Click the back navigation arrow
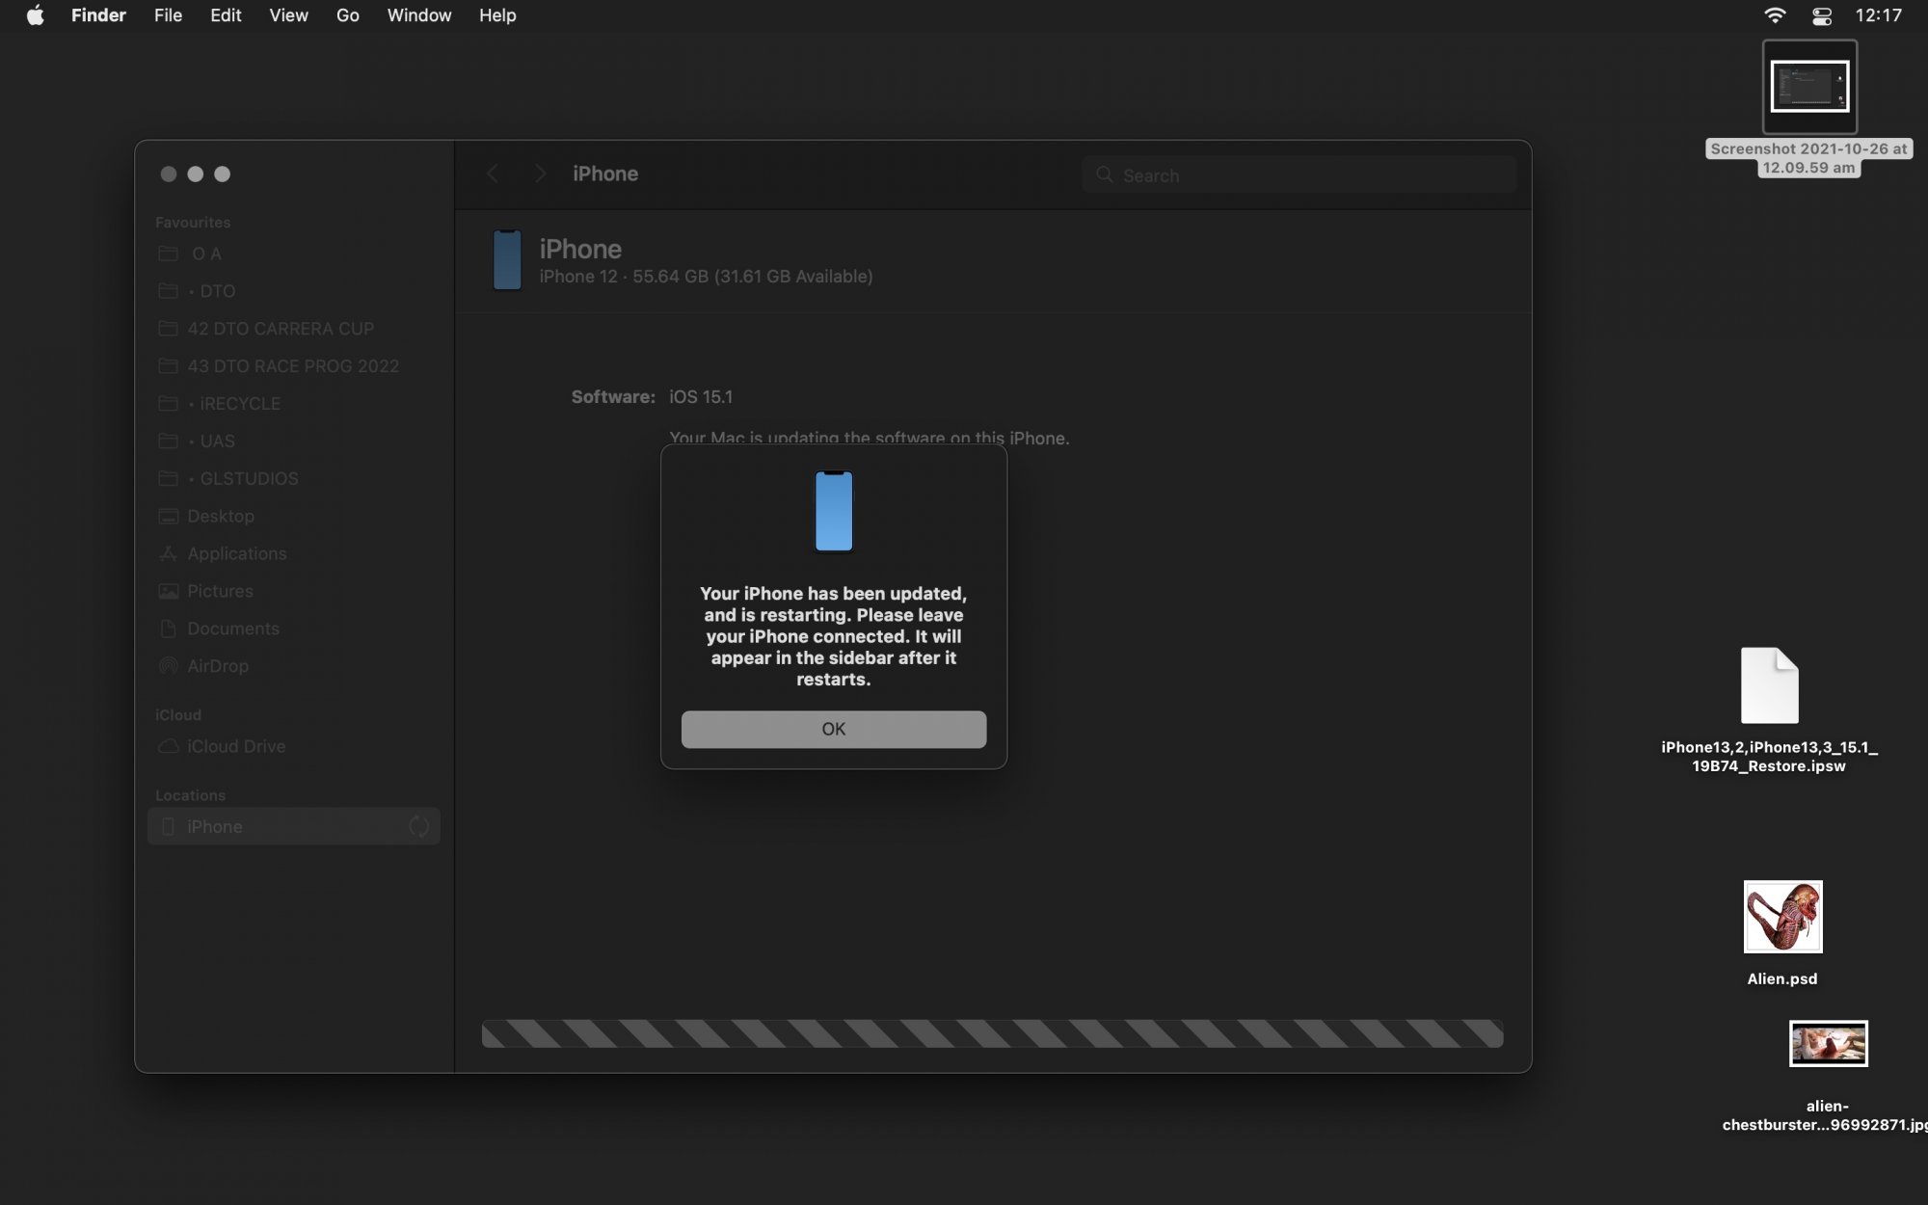The width and height of the screenshot is (1928, 1205). pyautogui.click(x=492, y=174)
